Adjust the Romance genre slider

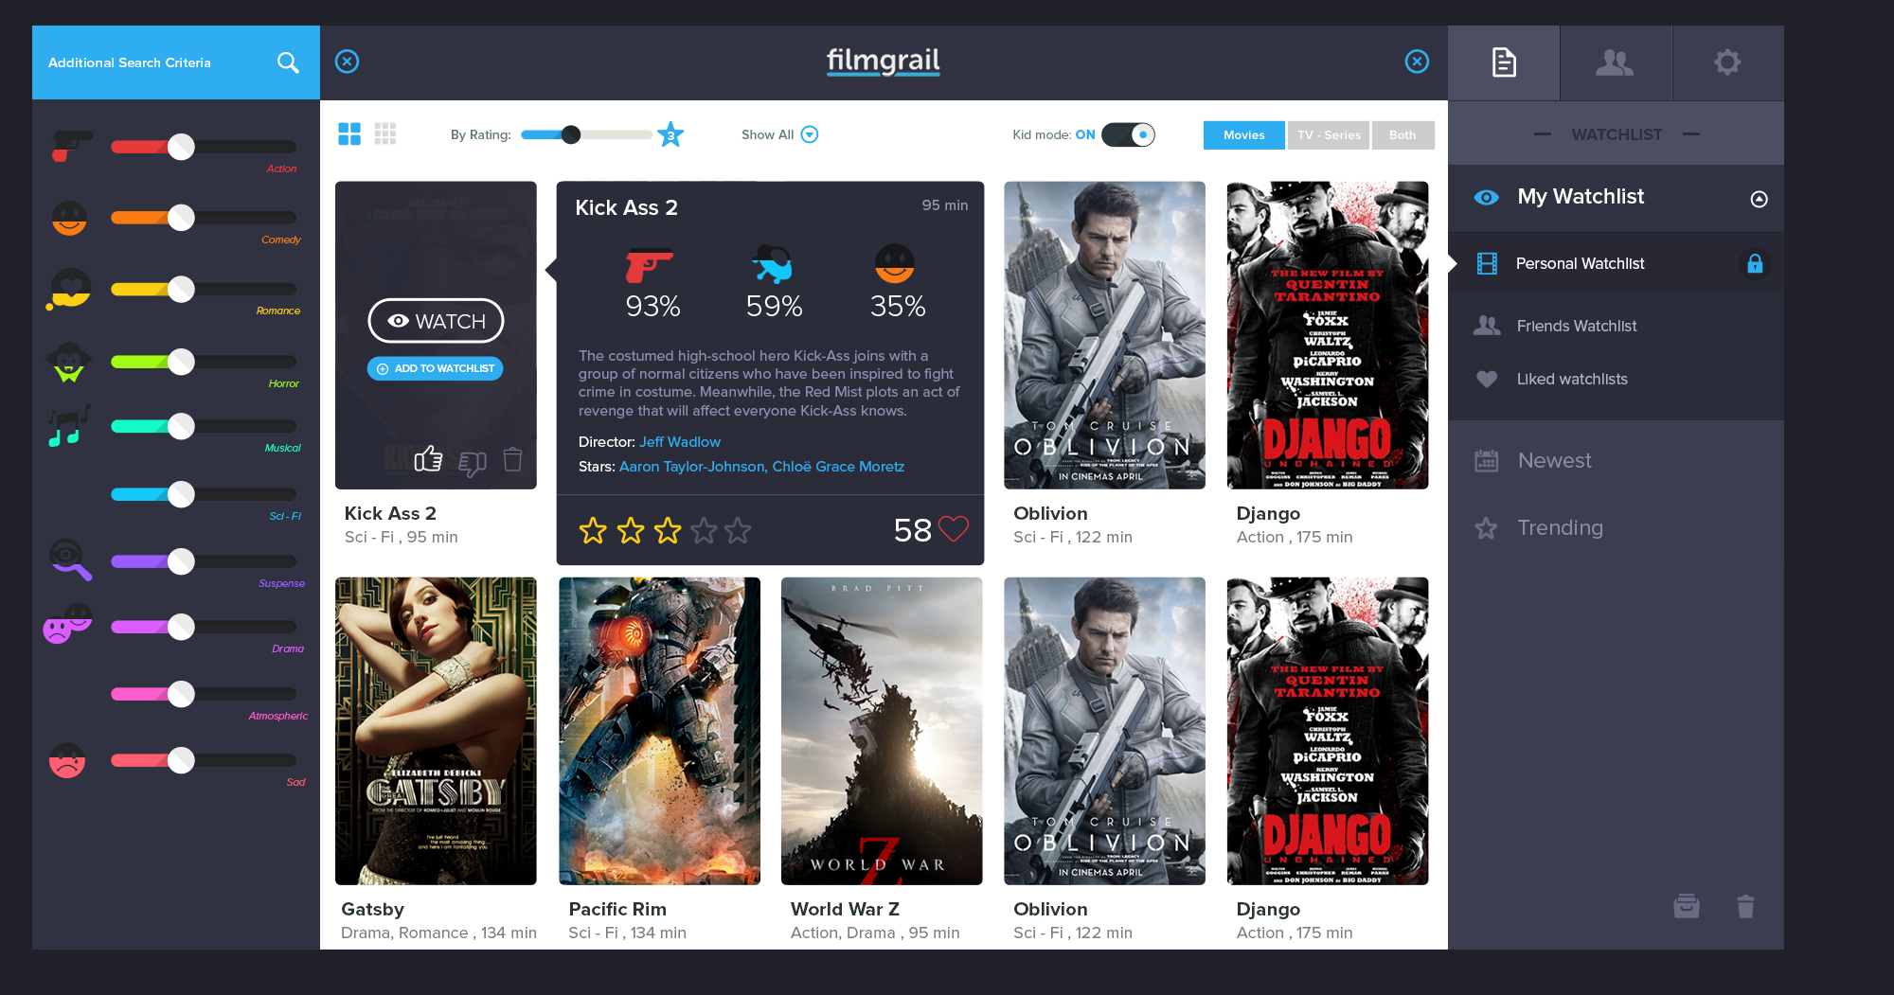181,289
